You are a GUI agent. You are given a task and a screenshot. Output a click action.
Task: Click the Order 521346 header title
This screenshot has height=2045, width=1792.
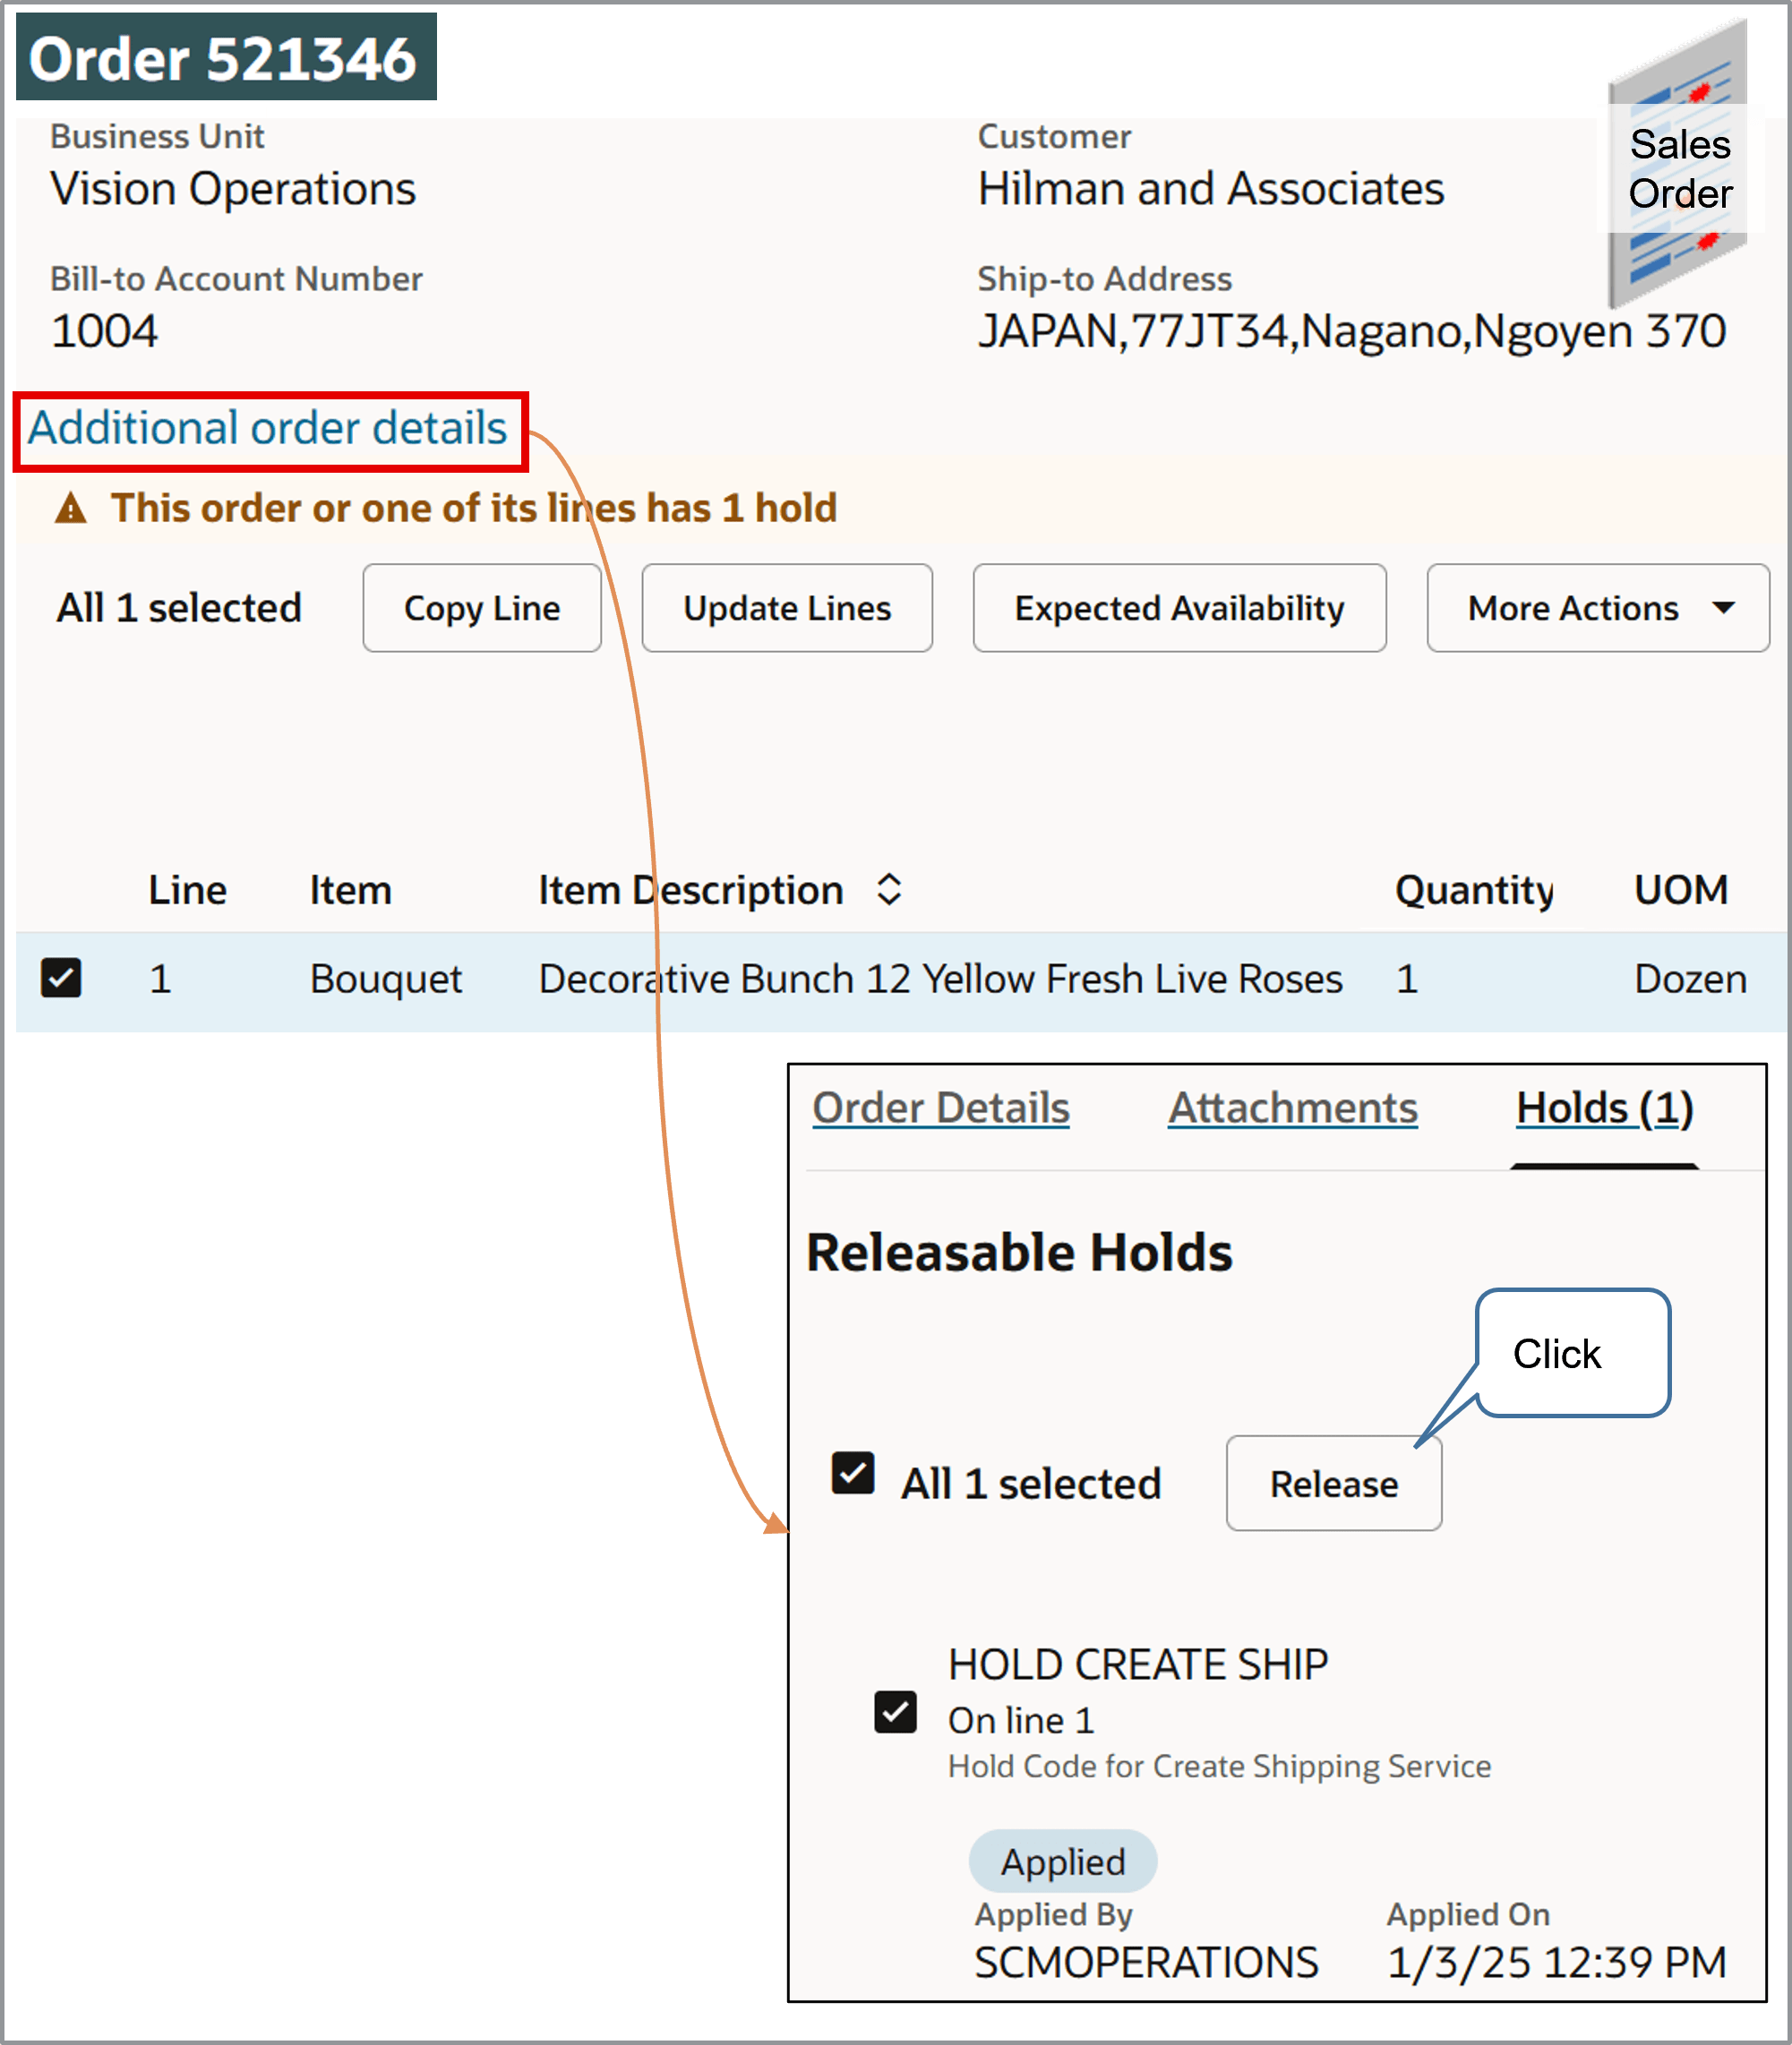(x=222, y=58)
